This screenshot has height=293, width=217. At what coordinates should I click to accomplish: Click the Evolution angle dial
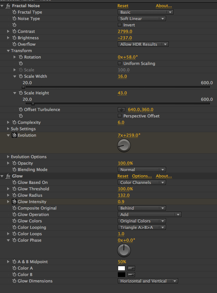(124, 146)
